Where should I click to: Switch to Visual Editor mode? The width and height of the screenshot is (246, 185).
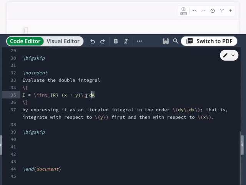point(63,41)
